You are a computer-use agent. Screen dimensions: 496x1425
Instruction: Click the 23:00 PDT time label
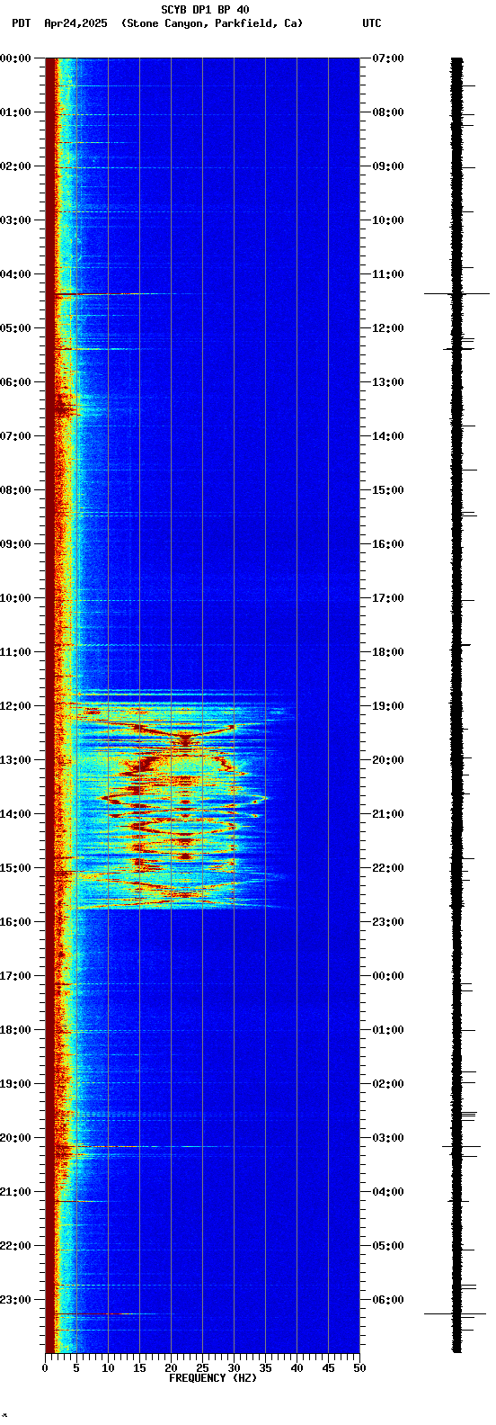15,1300
